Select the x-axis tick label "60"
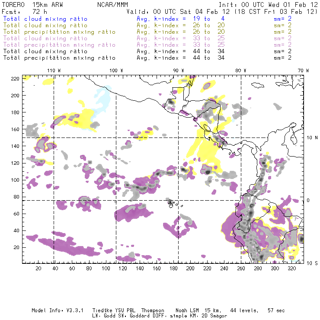320x320 pixels. pyautogui.click(x=72, y=269)
